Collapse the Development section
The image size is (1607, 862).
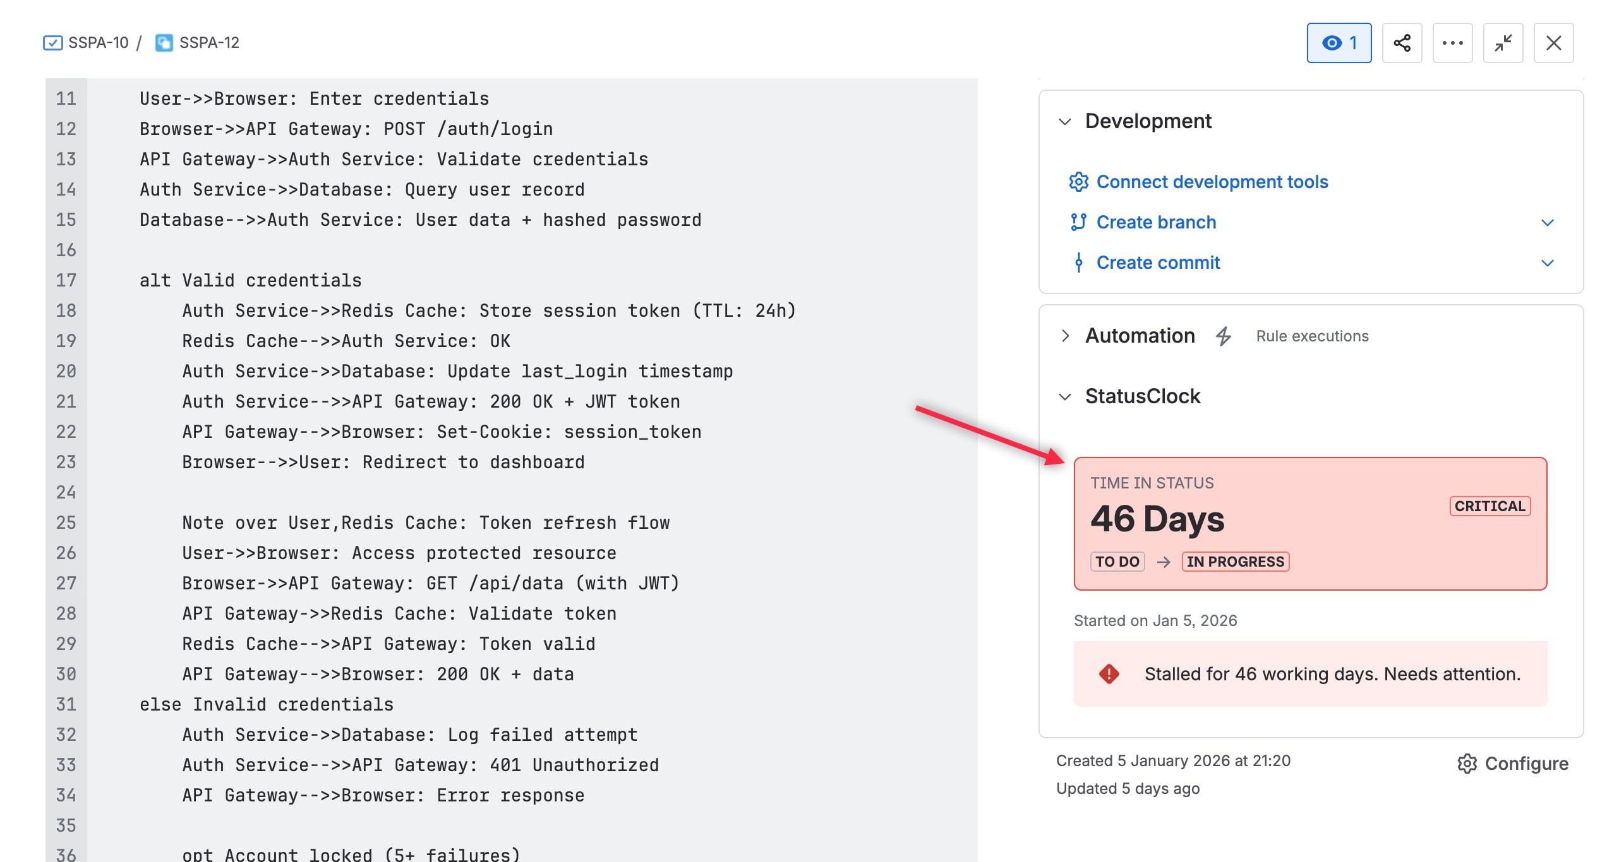(x=1065, y=121)
